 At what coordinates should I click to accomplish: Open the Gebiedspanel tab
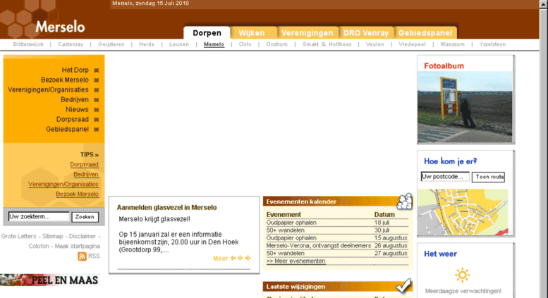pos(425,33)
